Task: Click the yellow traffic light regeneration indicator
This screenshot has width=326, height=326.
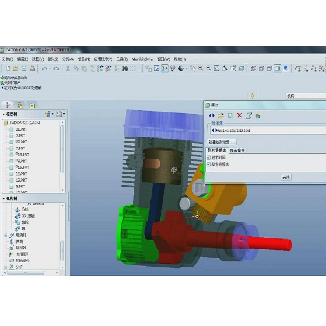Action: (252, 96)
